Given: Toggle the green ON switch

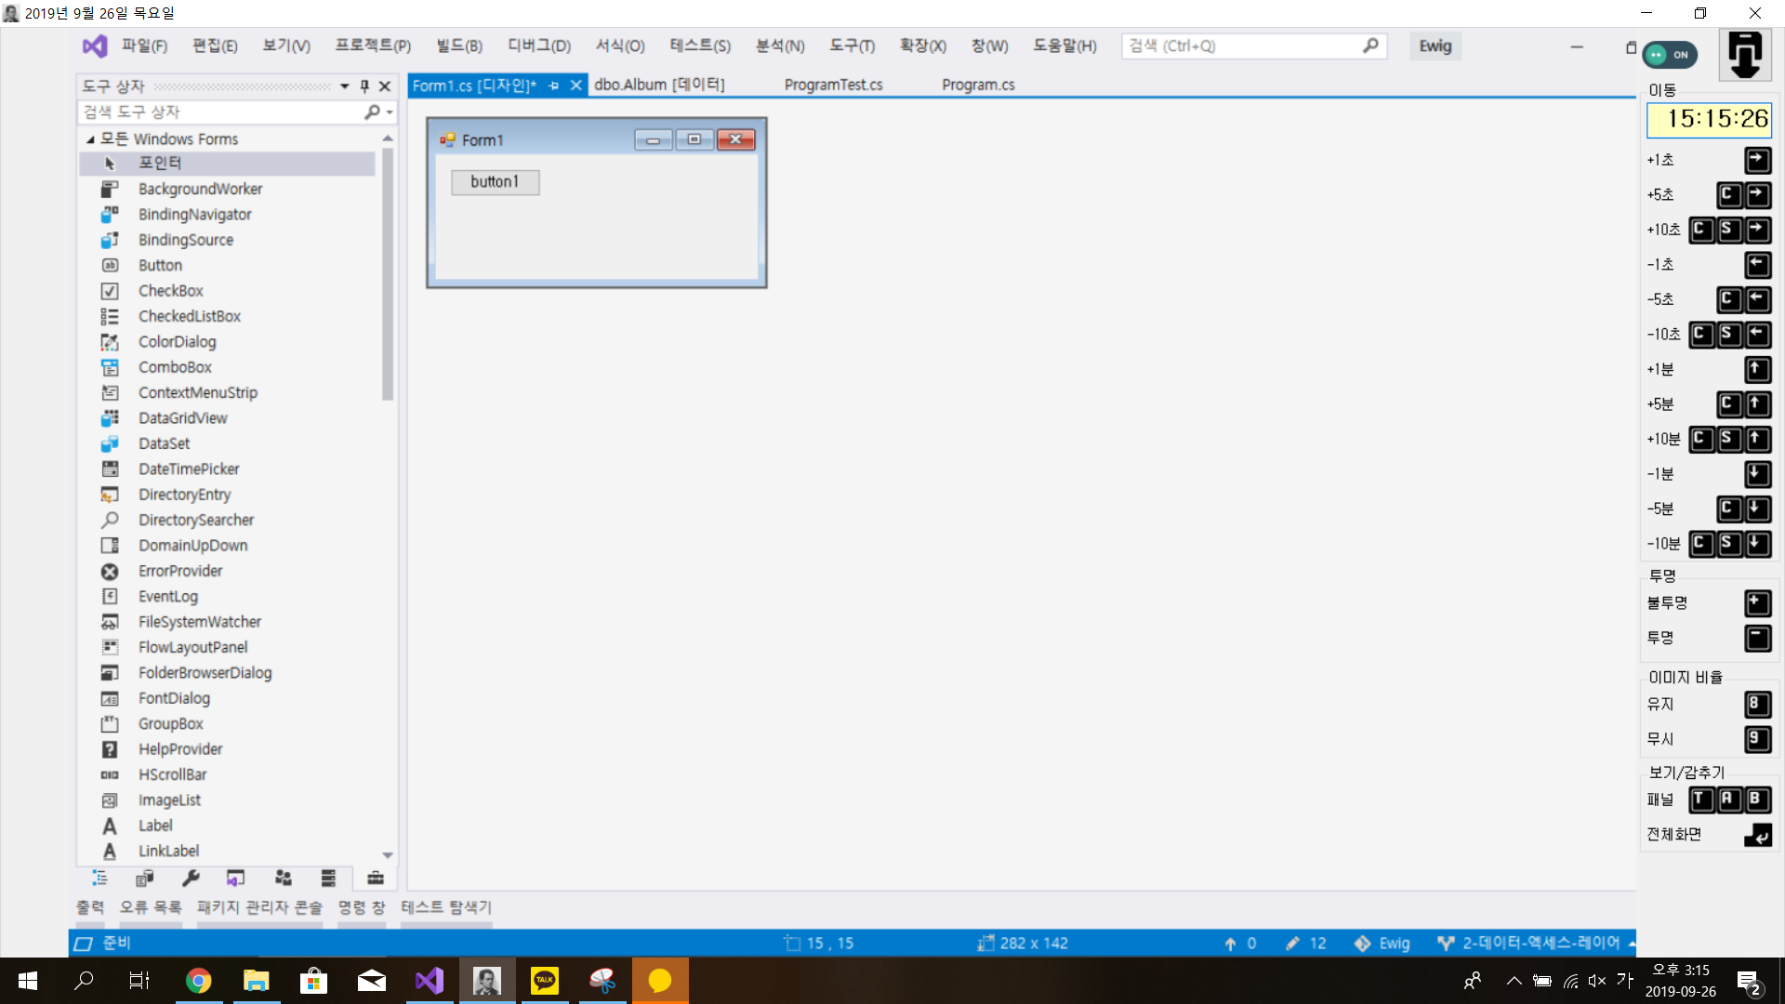Looking at the screenshot, I should coord(1670,55).
